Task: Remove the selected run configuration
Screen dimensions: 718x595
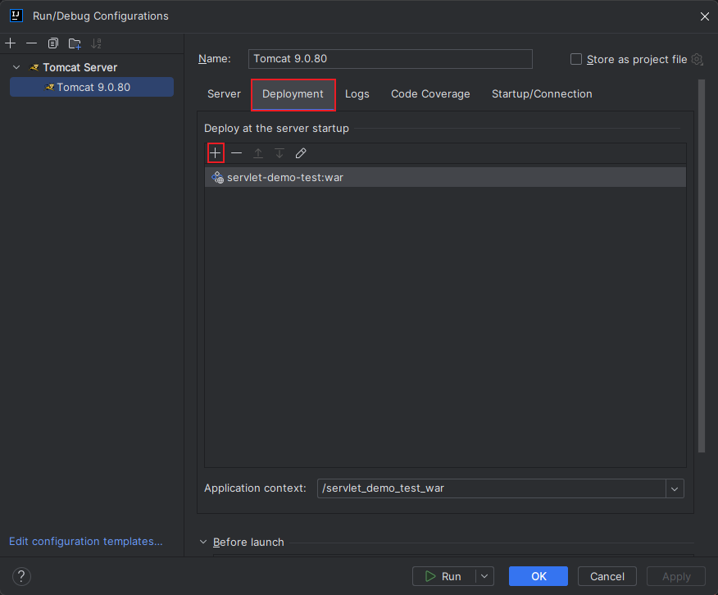Action: click(31, 43)
